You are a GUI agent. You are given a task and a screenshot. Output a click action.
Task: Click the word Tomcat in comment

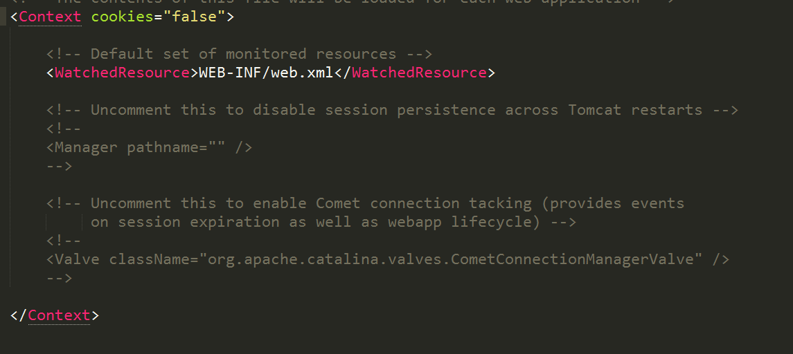pos(595,110)
